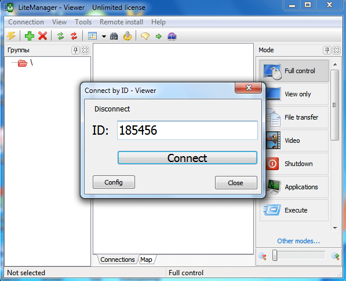
Task: Click the purple toolbar icon
Action: 172,36
